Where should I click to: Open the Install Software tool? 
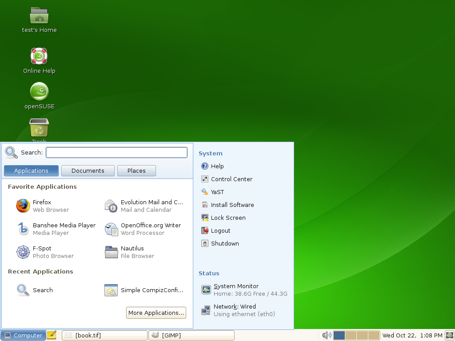232,205
